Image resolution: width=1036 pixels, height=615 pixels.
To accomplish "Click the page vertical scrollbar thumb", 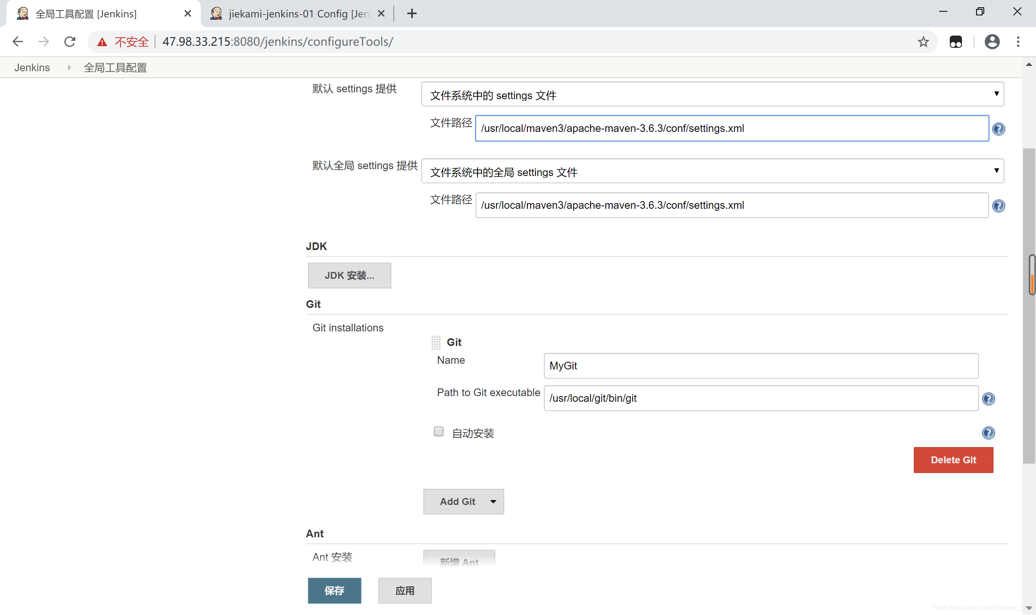I will pyautogui.click(x=1029, y=306).
